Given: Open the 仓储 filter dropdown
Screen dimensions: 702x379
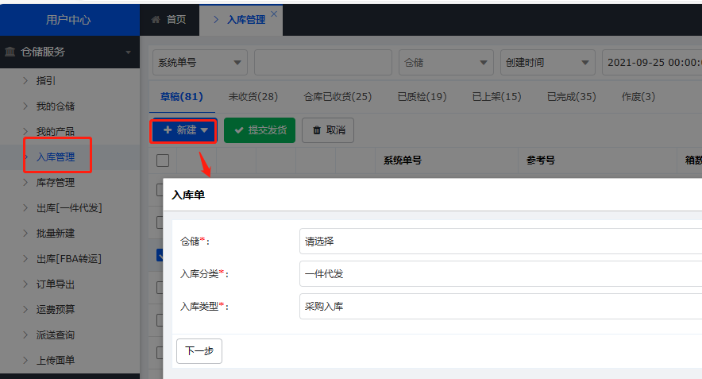Looking at the screenshot, I should pyautogui.click(x=446, y=62).
